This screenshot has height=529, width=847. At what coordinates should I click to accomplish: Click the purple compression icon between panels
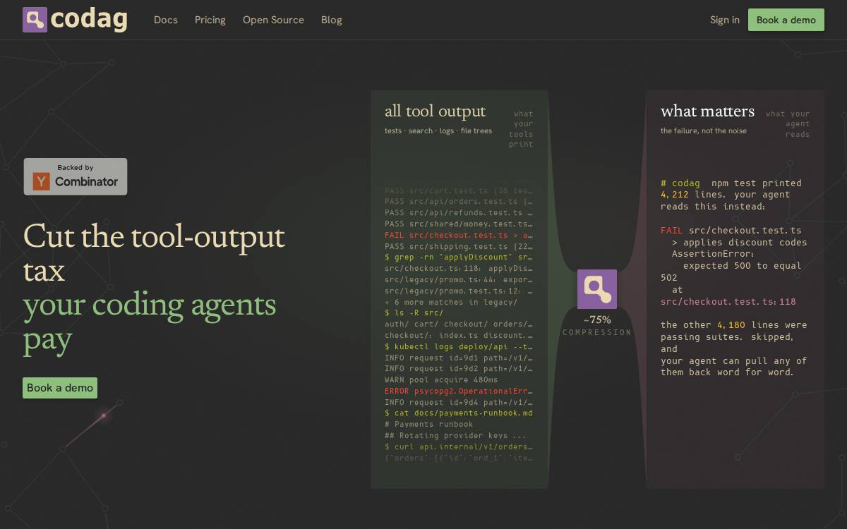click(x=597, y=289)
